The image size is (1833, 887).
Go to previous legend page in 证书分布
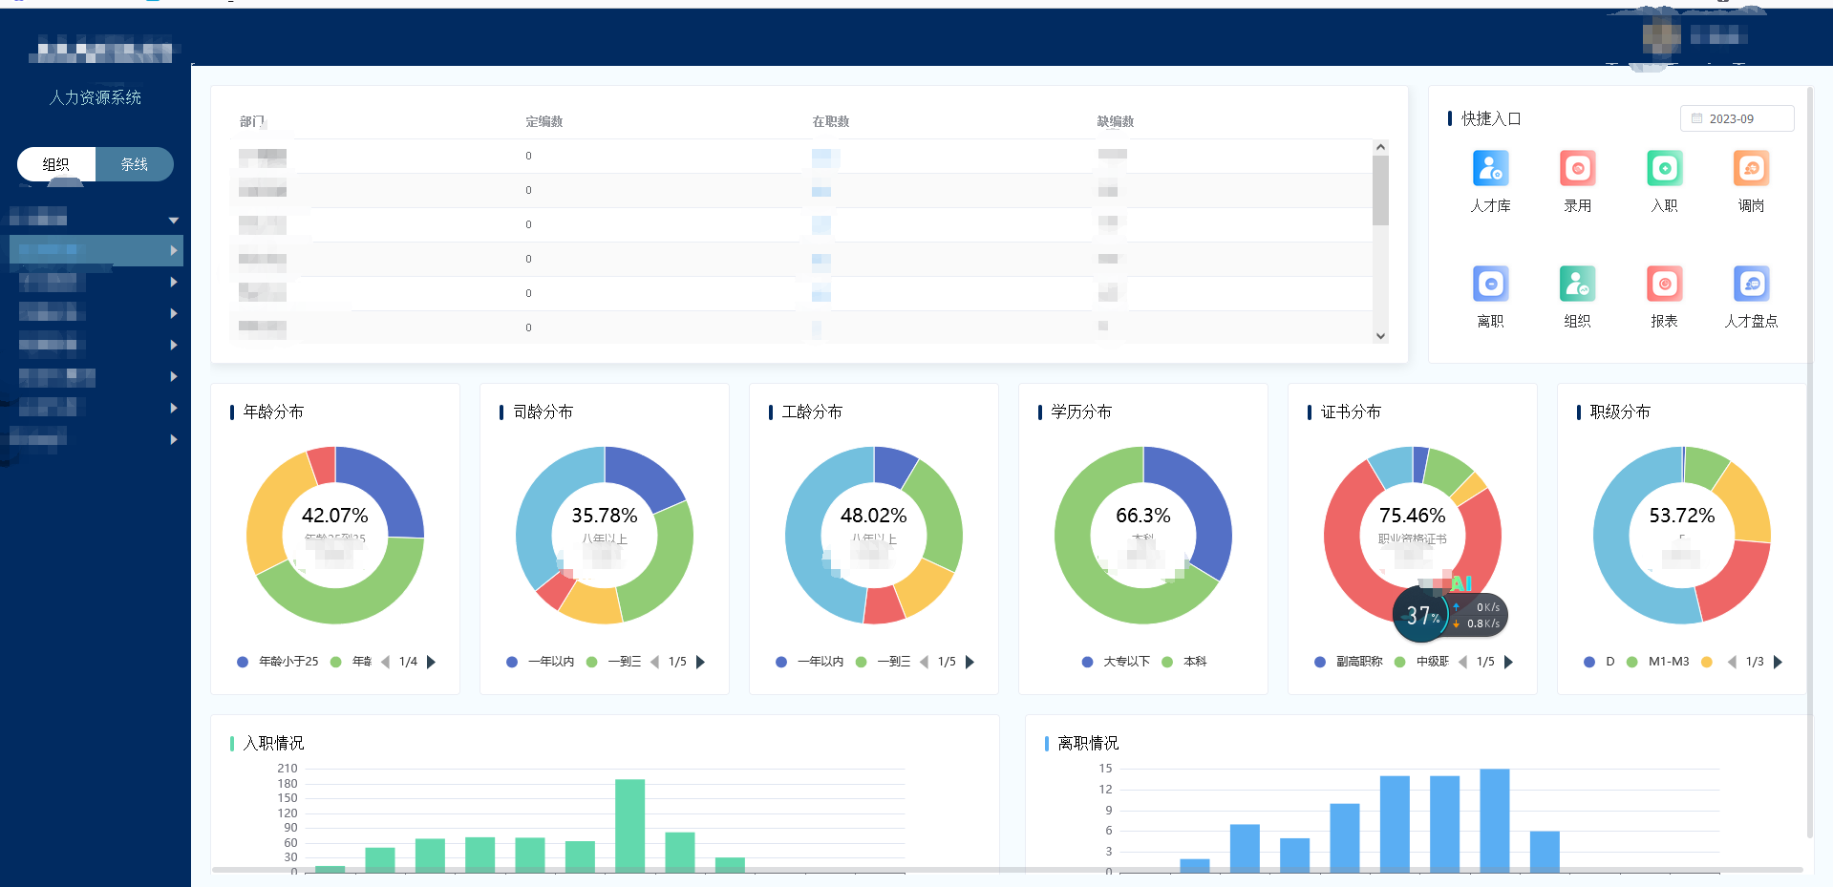click(x=1462, y=662)
